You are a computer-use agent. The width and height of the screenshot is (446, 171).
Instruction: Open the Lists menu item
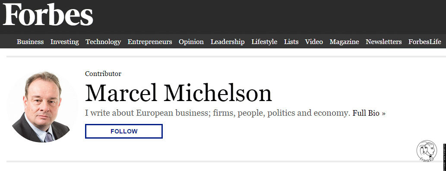(291, 42)
